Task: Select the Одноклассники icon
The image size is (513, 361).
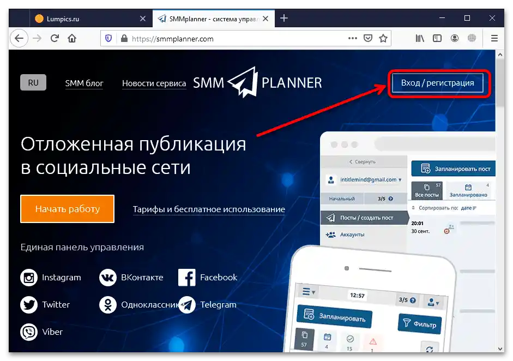Action: (x=107, y=305)
